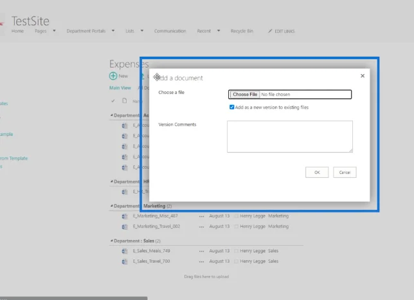Open the Home navigation link
414x300 pixels.
(18, 31)
